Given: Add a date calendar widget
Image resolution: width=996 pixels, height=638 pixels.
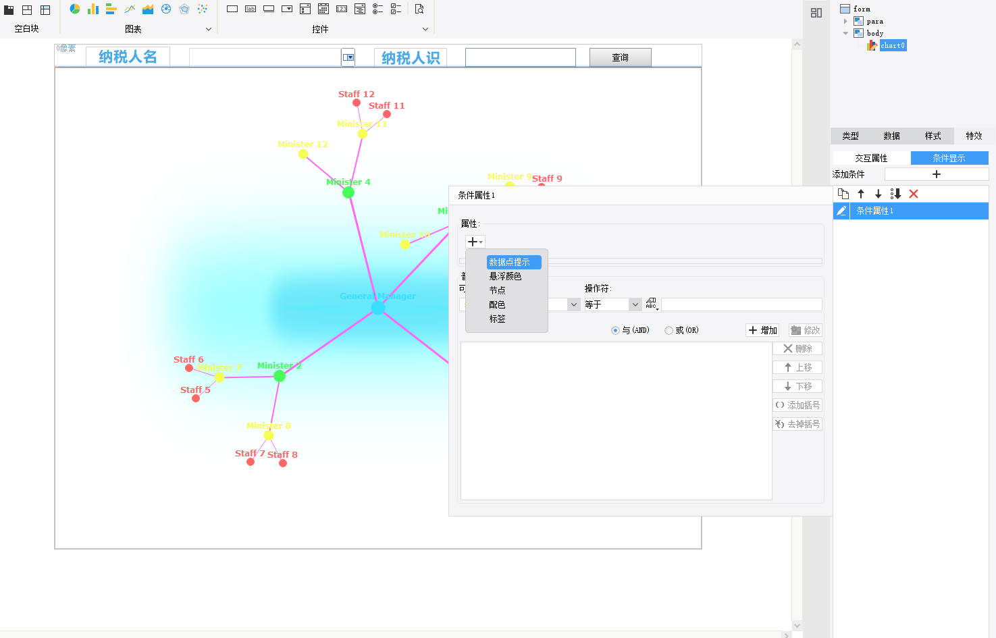Looking at the screenshot, I should (323, 9).
